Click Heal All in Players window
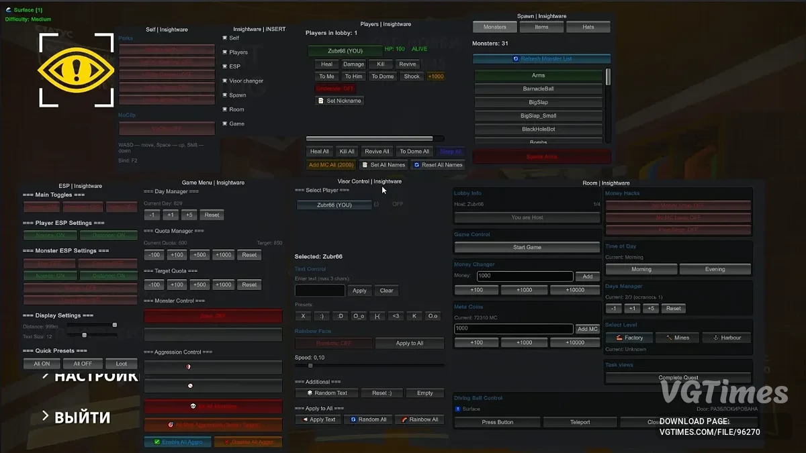 [x=320, y=152]
